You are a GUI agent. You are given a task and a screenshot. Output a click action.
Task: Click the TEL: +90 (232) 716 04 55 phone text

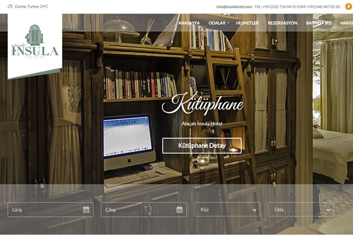275,6
